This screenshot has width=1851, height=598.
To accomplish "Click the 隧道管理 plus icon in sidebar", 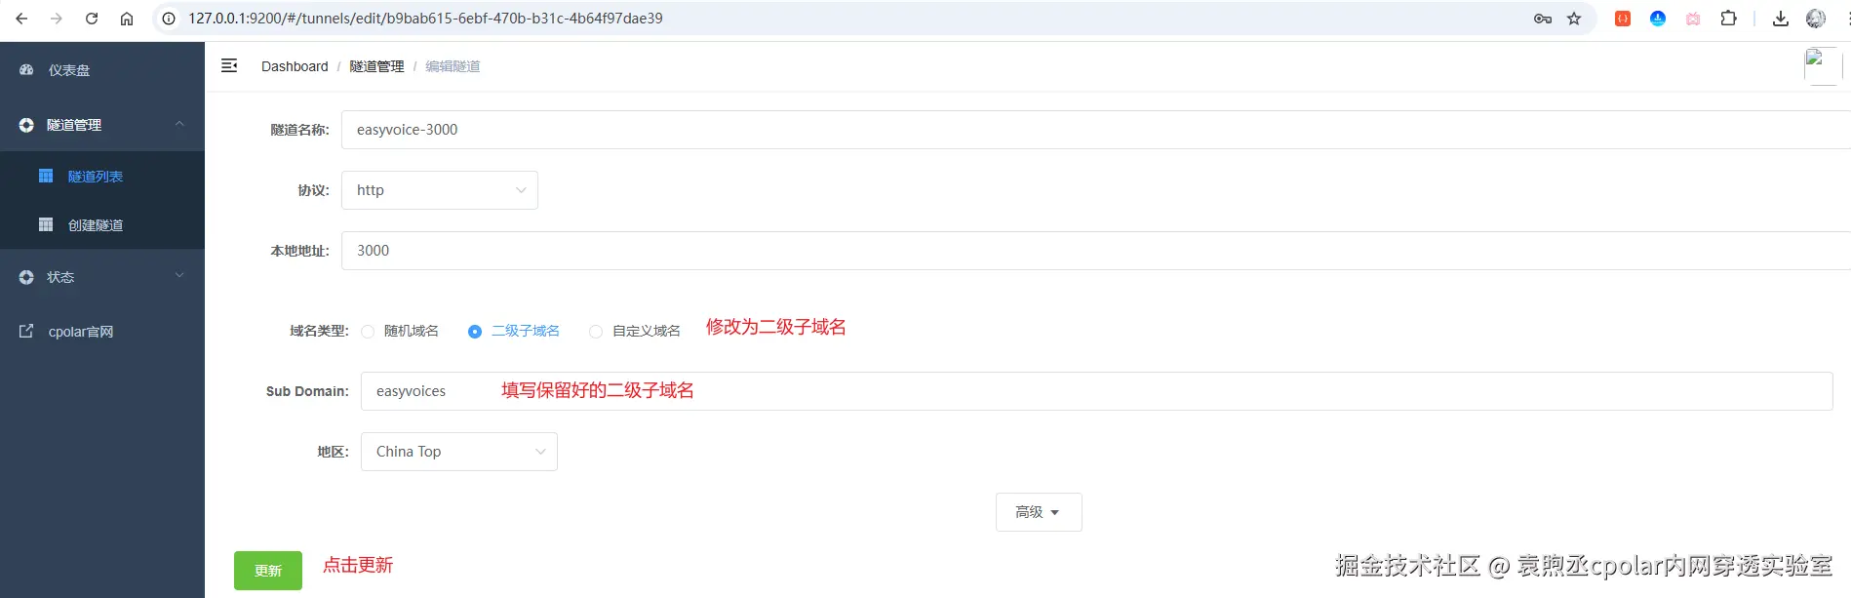I will click(x=26, y=125).
